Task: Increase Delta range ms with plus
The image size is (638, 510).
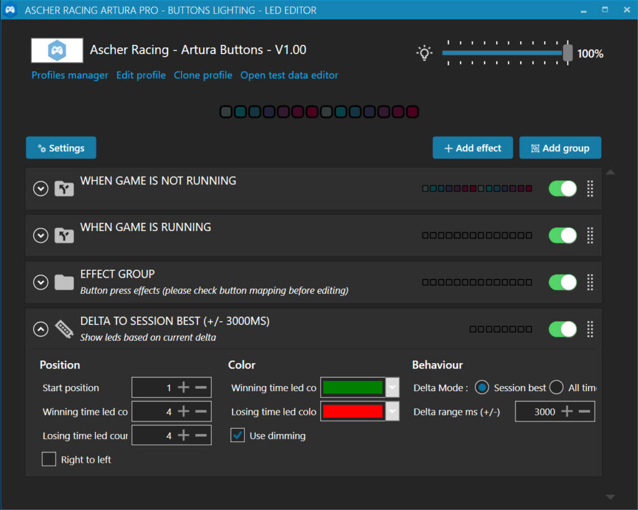Action: (x=567, y=412)
